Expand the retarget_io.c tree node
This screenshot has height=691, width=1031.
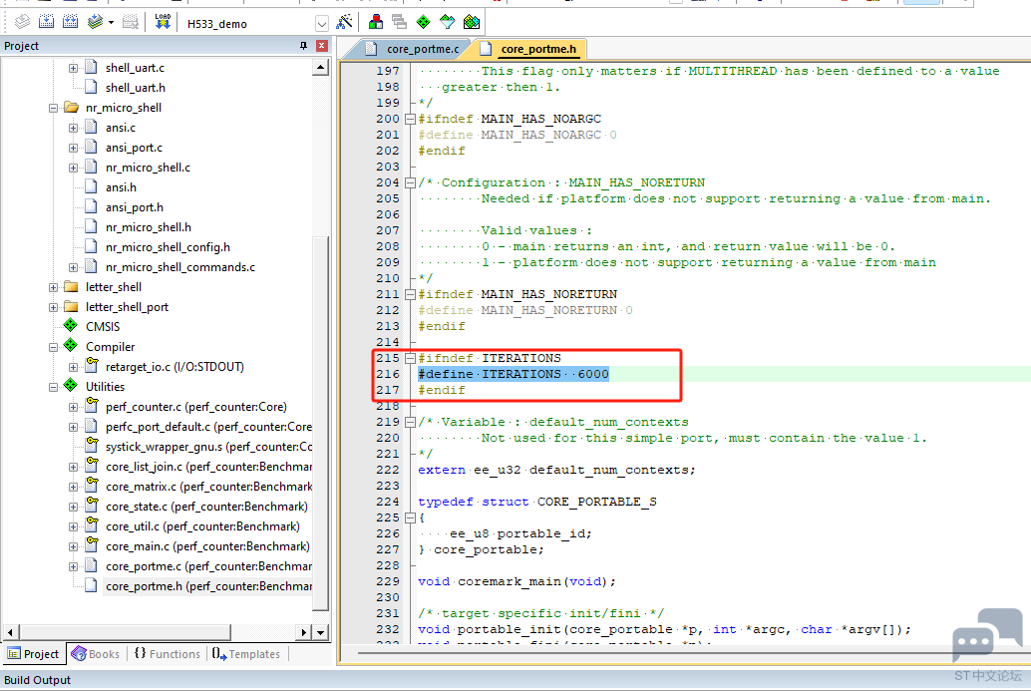click(73, 367)
